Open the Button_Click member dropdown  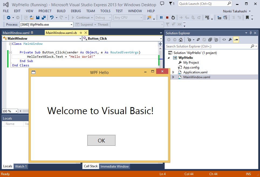point(161,39)
